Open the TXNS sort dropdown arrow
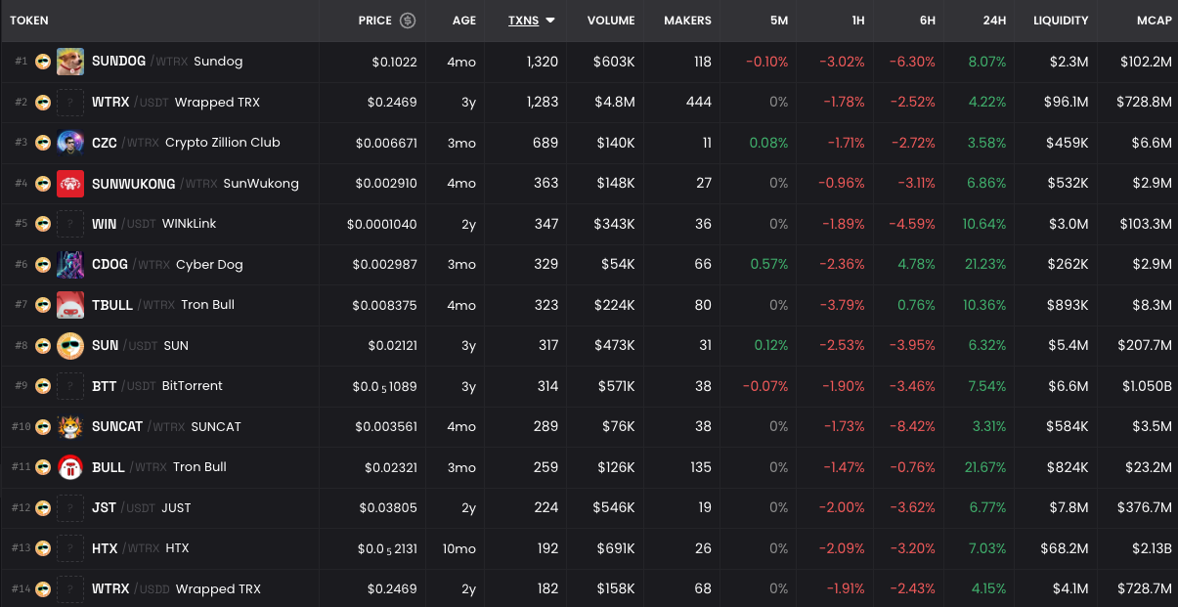 (550, 21)
